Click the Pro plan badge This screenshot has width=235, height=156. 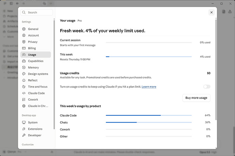point(80,21)
